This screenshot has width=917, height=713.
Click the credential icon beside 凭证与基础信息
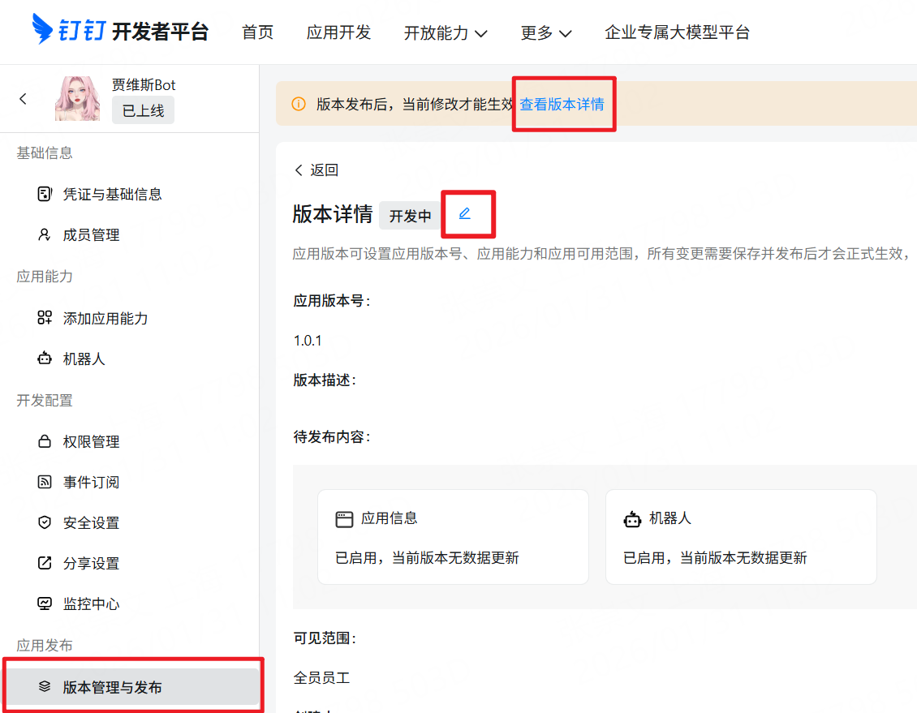click(x=45, y=194)
